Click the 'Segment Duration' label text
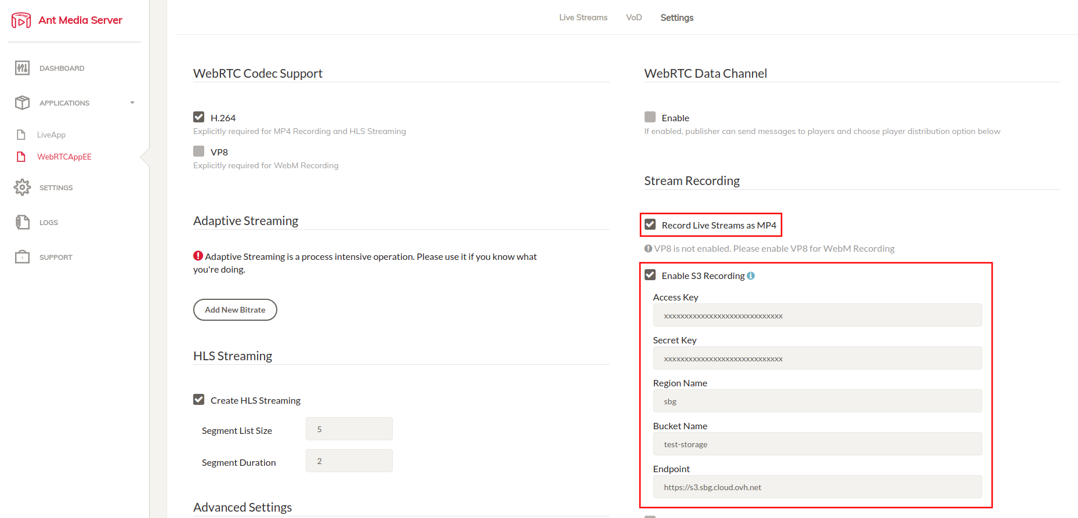The image size is (1078, 518). point(238,462)
